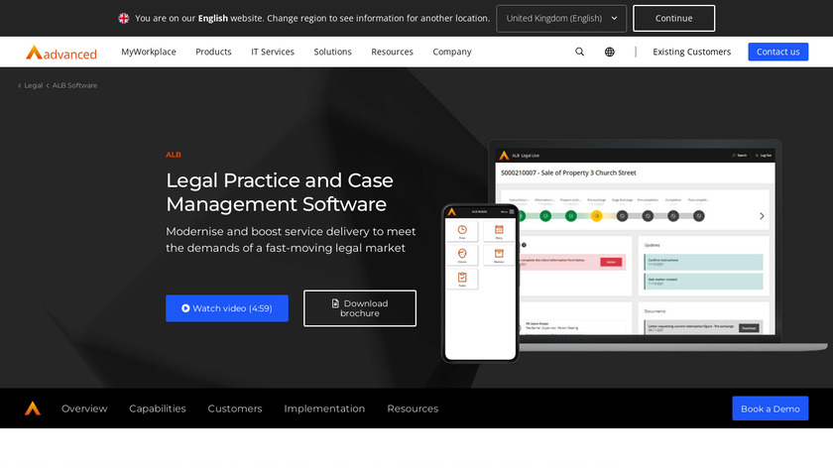This screenshot has height=468, width=833.
Task: Switch to the Resources tab in sub-navigation
Action: [x=413, y=409]
